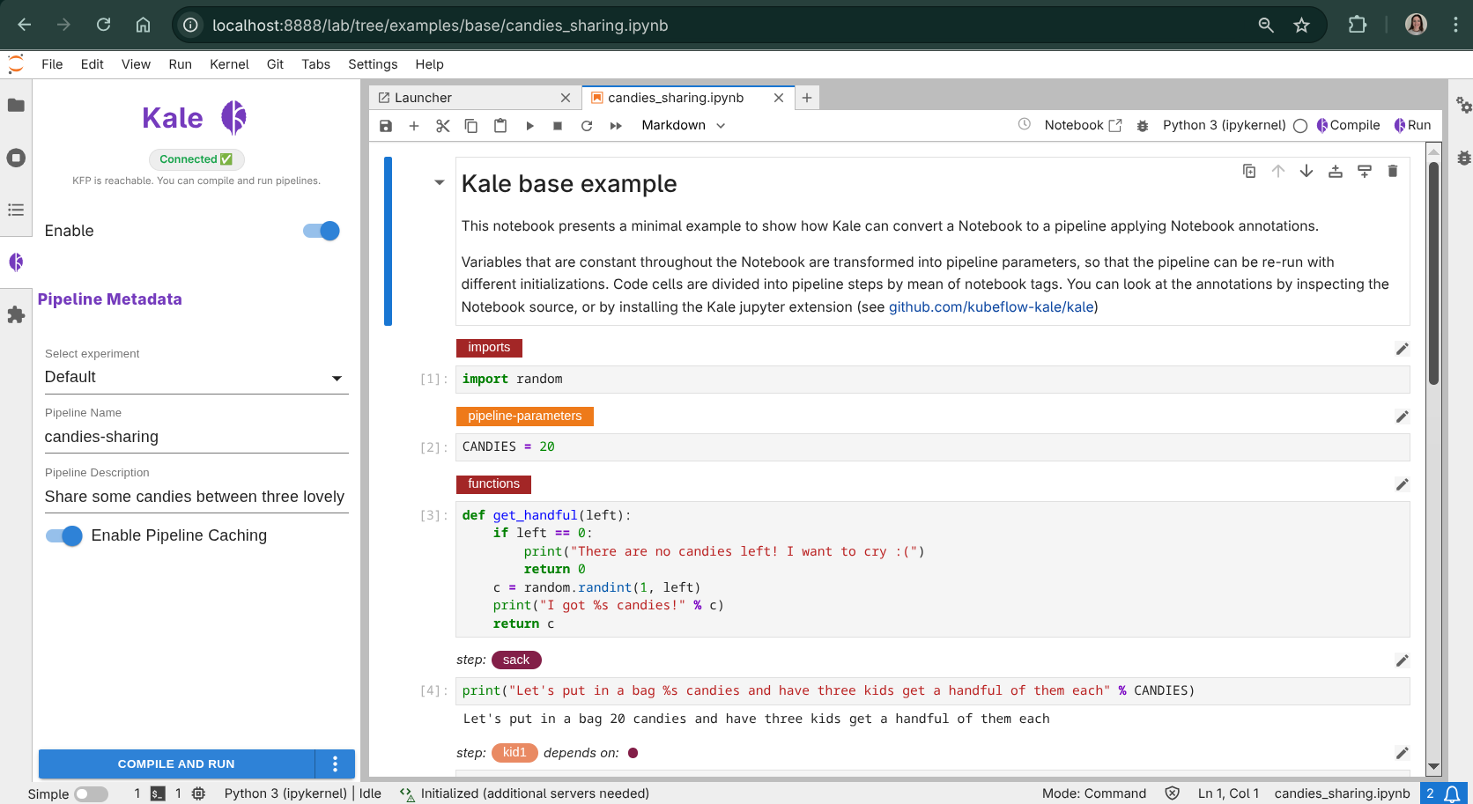Toggle Simple interface mode switch
The width and height of the screenshot is (1473, 804).
tap(91, 793)
